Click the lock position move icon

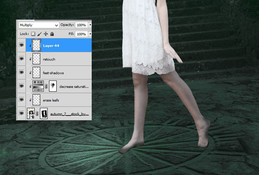click(x=46, y=34)
